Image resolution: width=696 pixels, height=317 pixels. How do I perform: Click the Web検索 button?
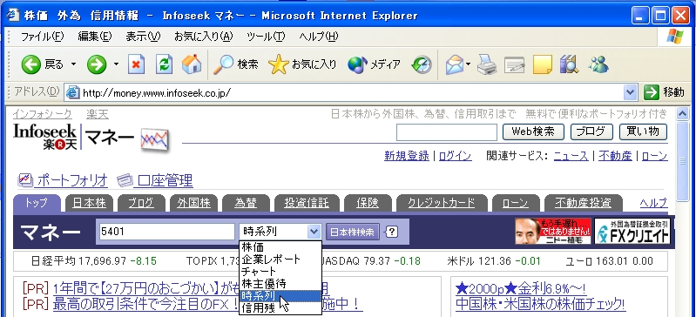(533, 132)
